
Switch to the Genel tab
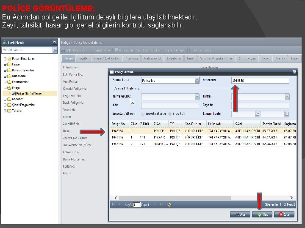[x=68, y=58]
